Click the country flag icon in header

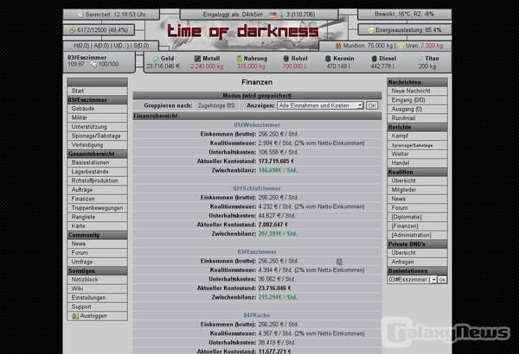272,15
